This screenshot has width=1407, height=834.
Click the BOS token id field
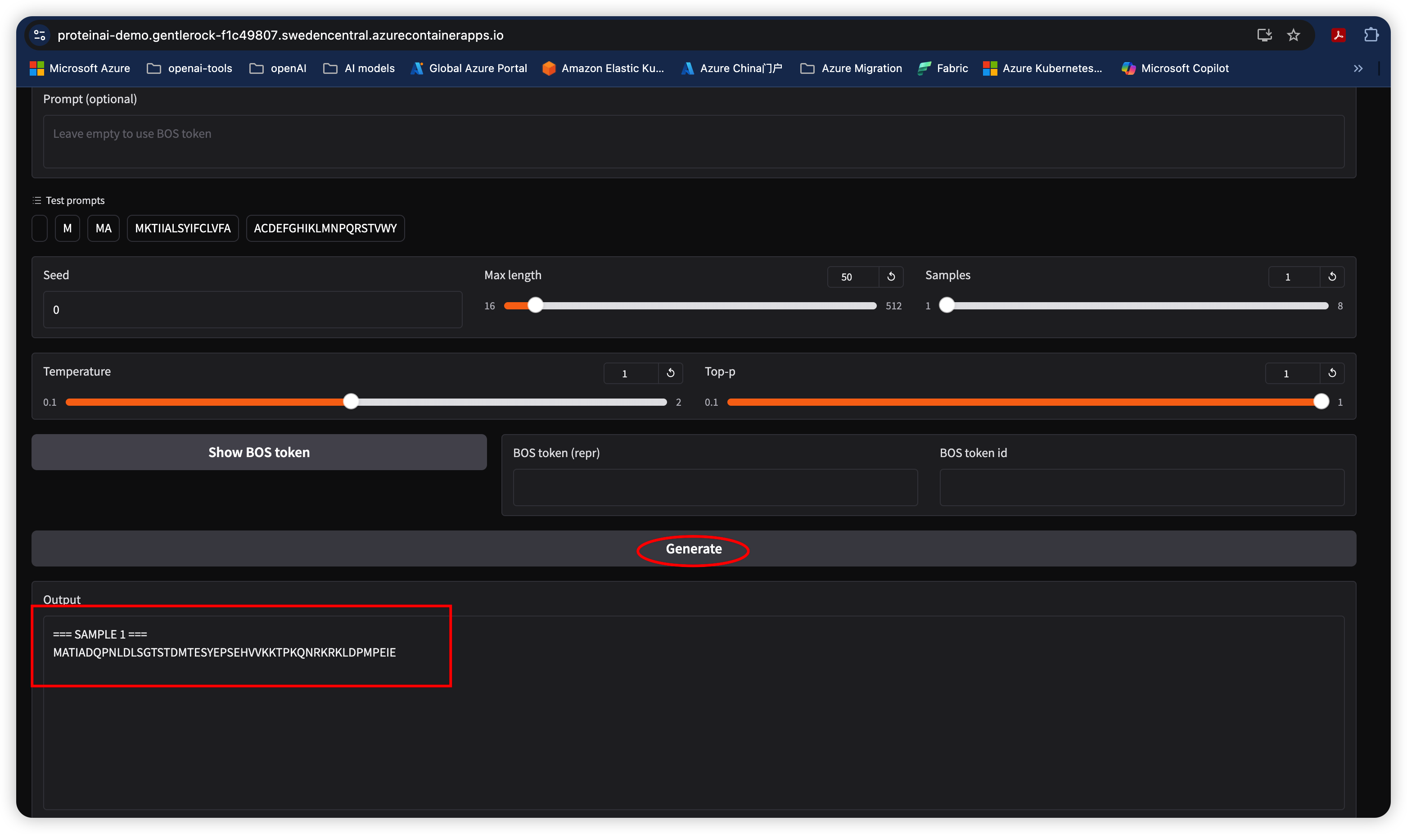click(x=1142, y=487)
